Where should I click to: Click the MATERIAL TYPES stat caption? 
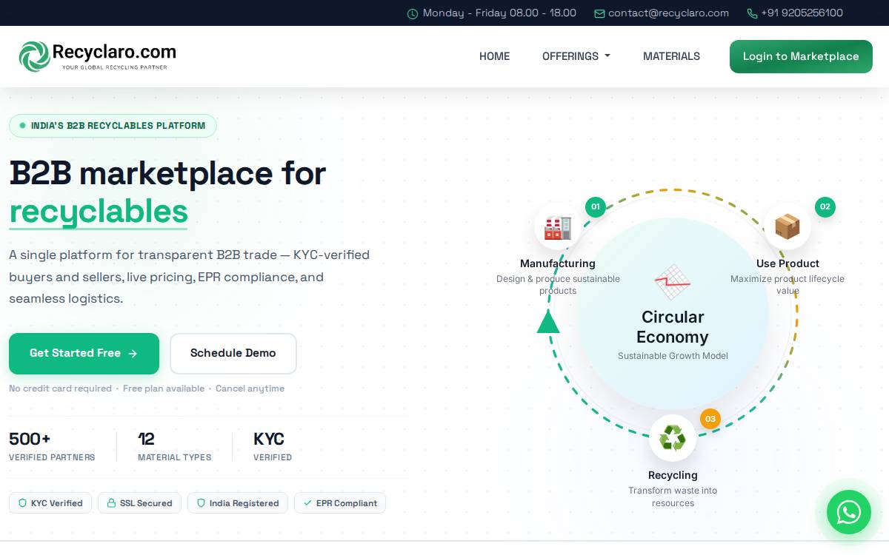point(174,457)
